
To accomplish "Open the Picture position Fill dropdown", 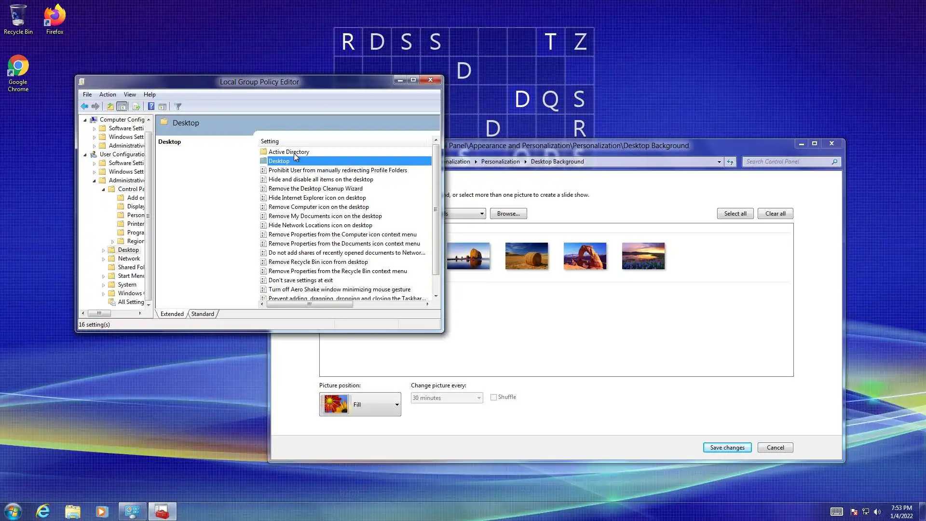I will (360, 405).
